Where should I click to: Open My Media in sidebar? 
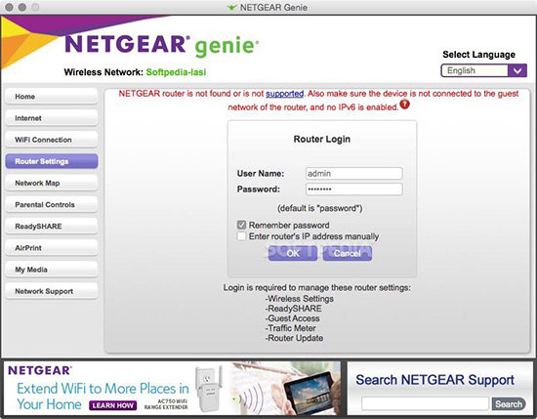point(52,270)
